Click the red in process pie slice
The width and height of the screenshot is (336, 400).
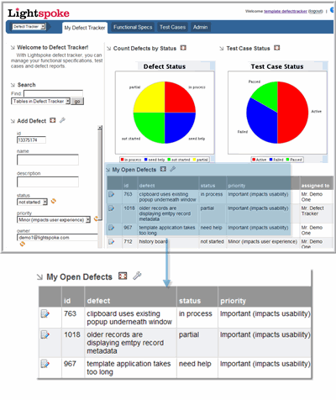point(179,98)
